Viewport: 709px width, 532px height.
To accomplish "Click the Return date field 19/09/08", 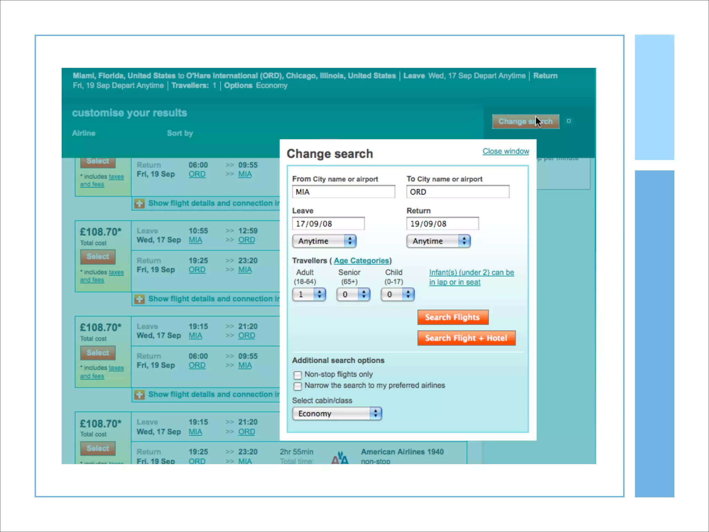I will tap(442, 224).
